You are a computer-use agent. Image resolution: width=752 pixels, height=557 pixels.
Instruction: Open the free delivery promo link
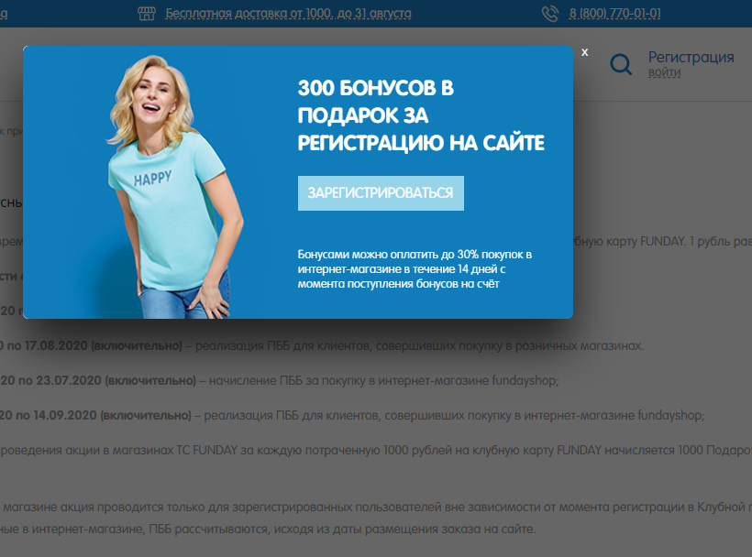(x=288, y=14)
